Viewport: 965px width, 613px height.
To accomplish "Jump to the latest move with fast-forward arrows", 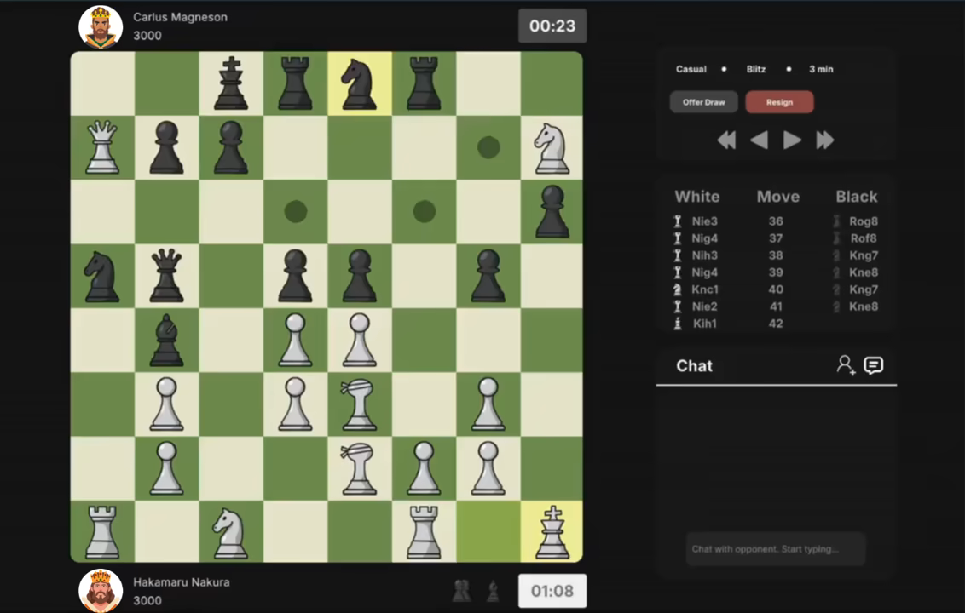I will click(x=824, y=140).
